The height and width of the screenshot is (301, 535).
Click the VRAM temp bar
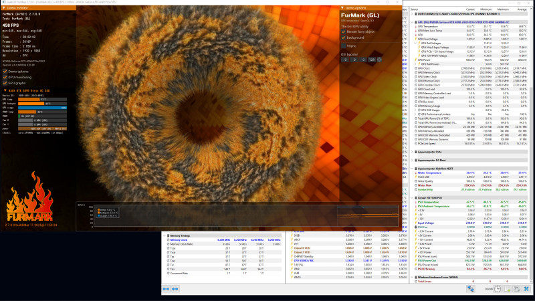pos(42,112)
